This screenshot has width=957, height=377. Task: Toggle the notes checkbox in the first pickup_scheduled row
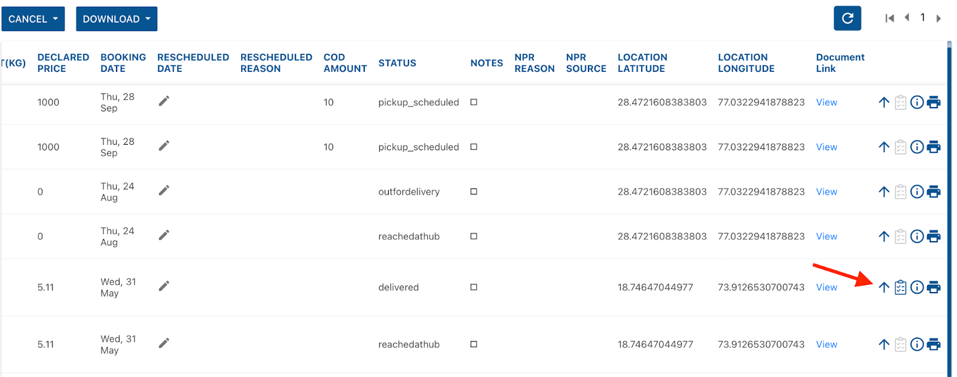point(474,102)
